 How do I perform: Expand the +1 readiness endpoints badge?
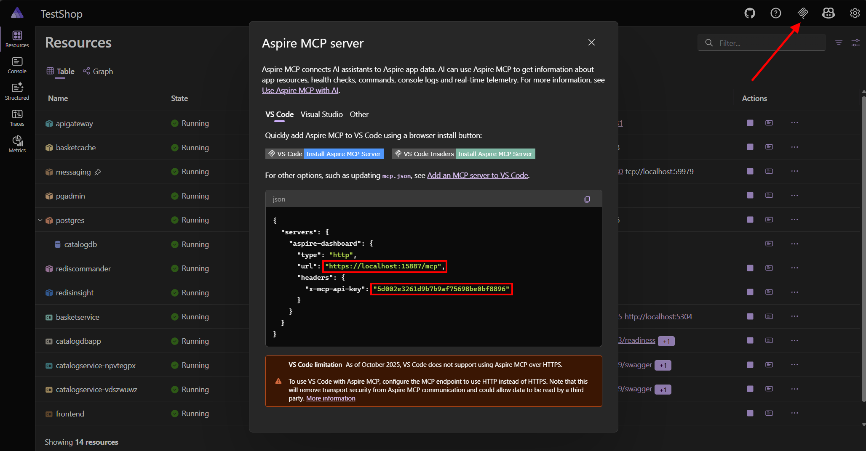coord(666,341)
